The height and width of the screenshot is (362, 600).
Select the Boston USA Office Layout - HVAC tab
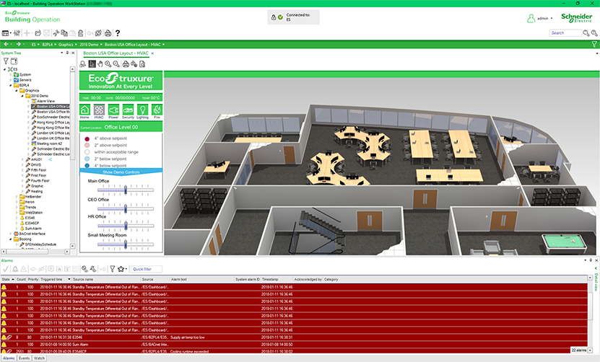[x=116, y=53]
